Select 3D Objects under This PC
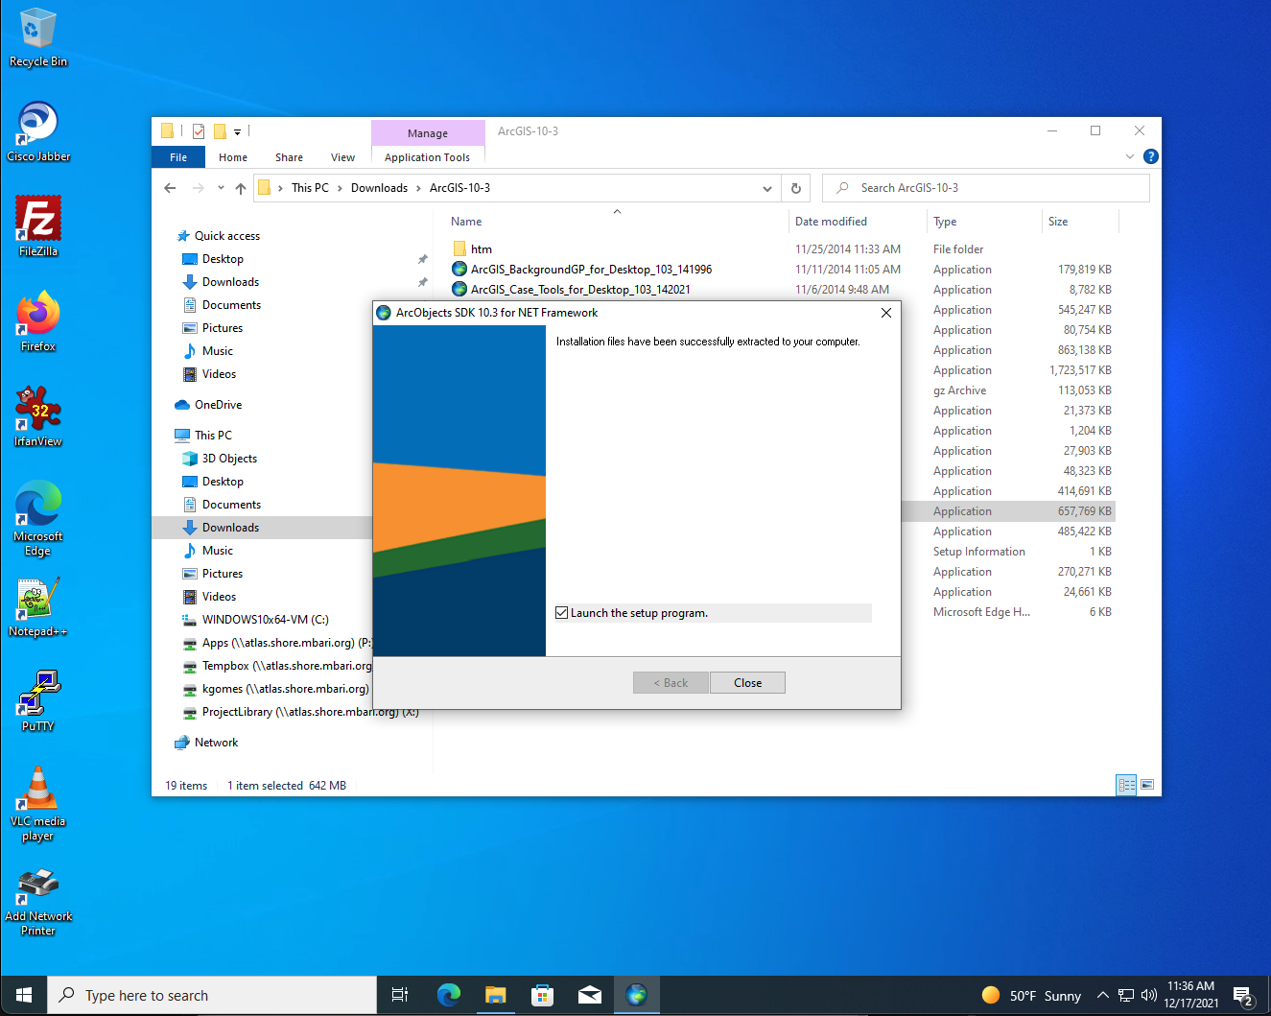The height and width of the screenshot is (1016, 1271). (229, 459)
